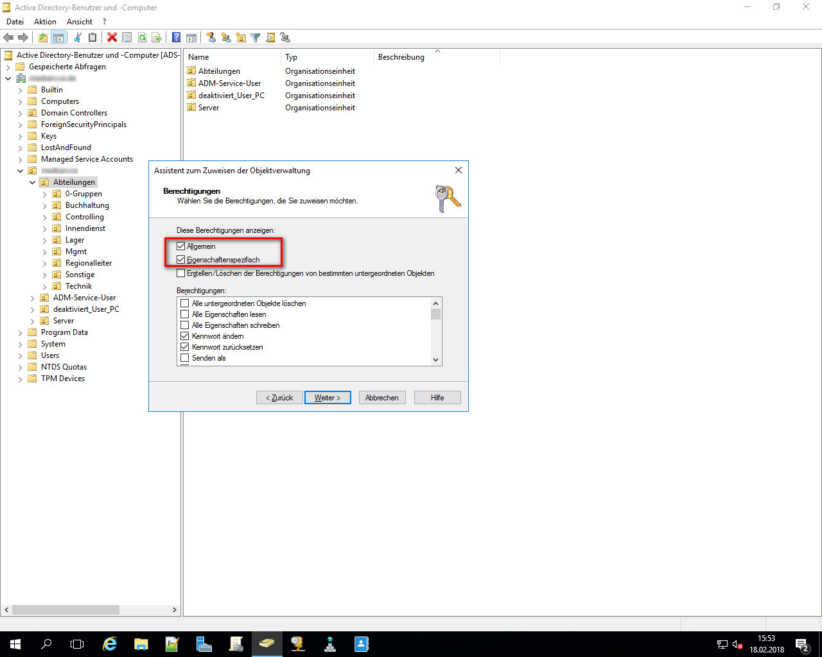Uncheck the Allgemein checkbox
This screenshot has height=657, width=822.
click(x=181, y=246)
